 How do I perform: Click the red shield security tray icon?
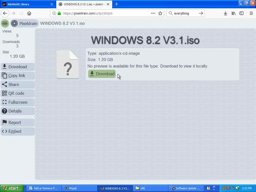coord(228,188)
